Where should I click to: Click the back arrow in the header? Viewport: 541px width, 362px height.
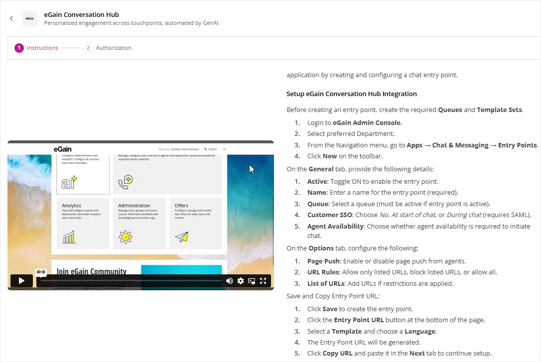pos(11,18)
